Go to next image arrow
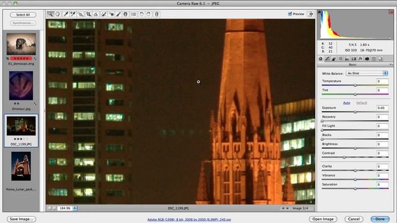 tap(287, 208)
